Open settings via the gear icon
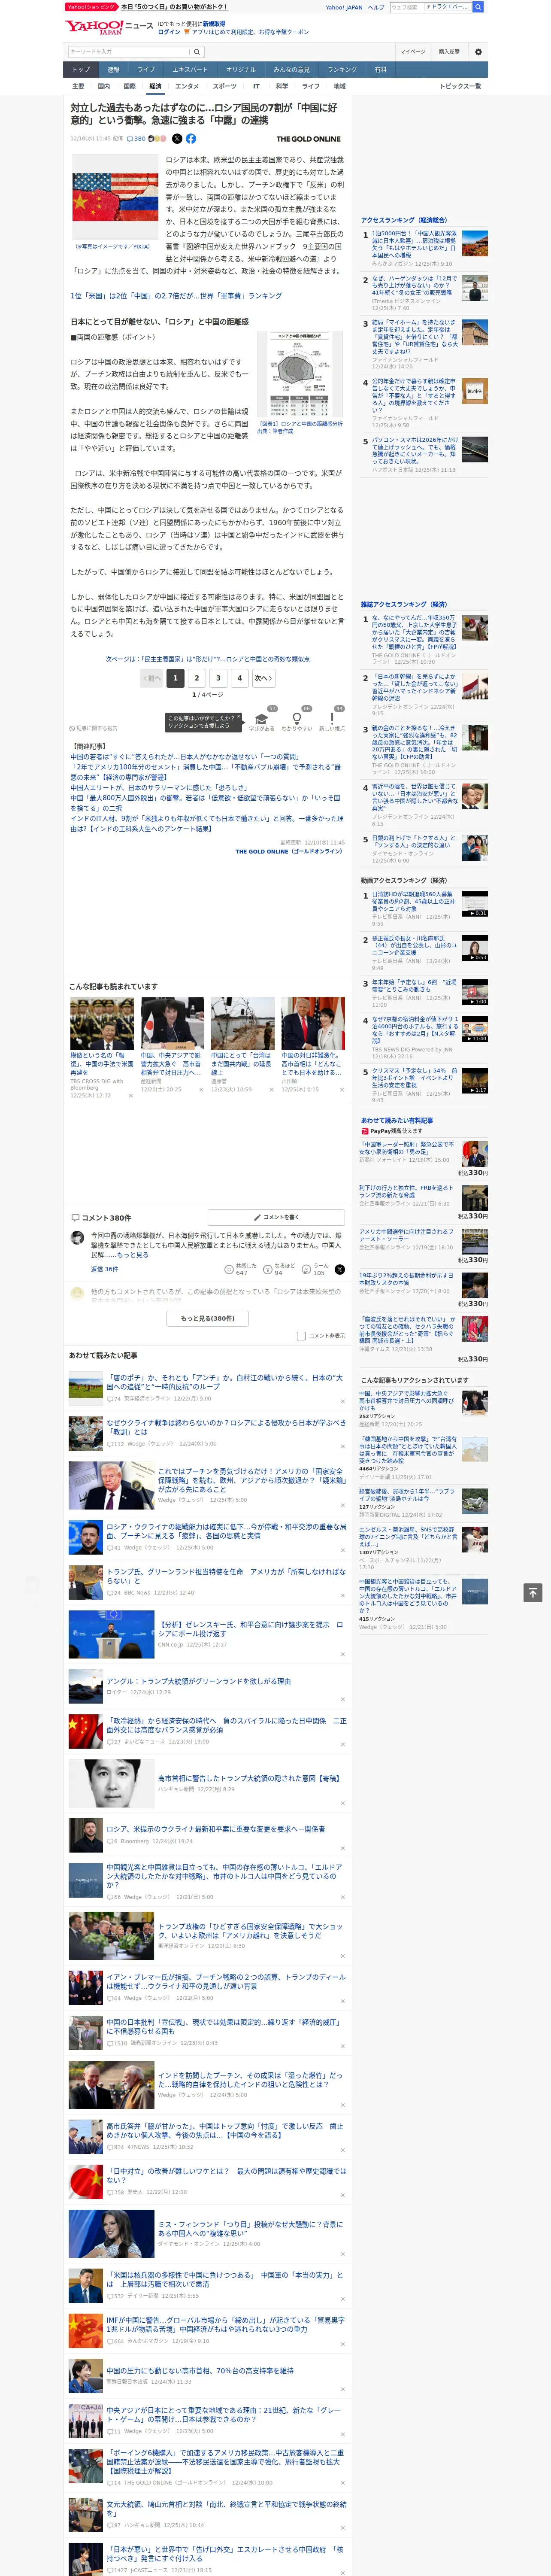 478,52
